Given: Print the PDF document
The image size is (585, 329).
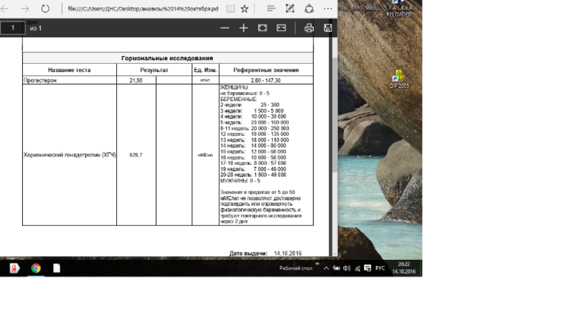Looking at the screenshot, I should (309, 28).
